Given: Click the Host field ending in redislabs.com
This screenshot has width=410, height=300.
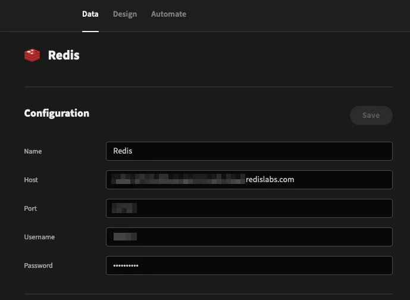Looking at the screenshot, I should click(249, 180).
